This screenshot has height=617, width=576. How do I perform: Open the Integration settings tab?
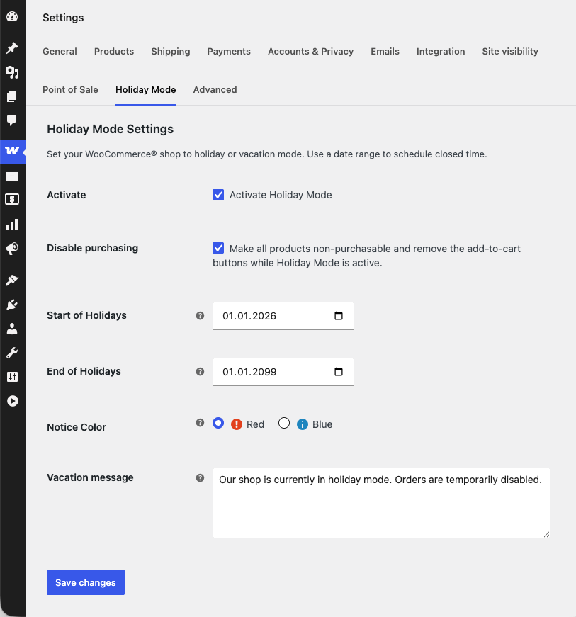(x=441, y=51)
